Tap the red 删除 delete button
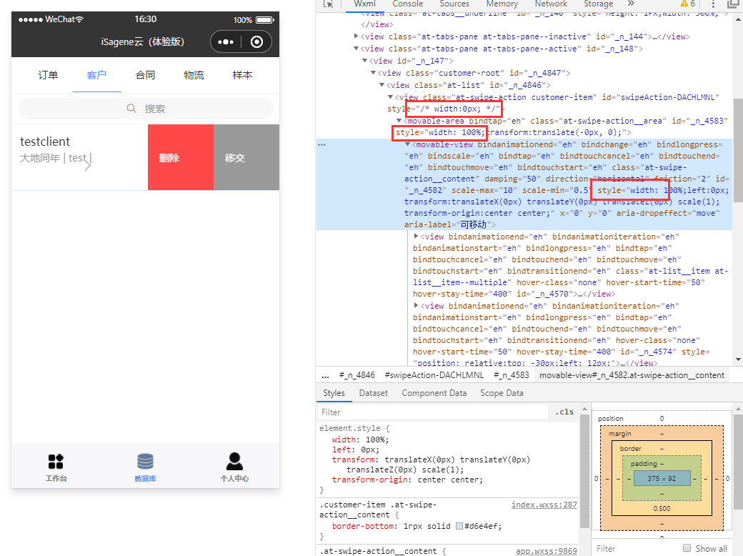 pyautogui.click(x=181, y=157)
